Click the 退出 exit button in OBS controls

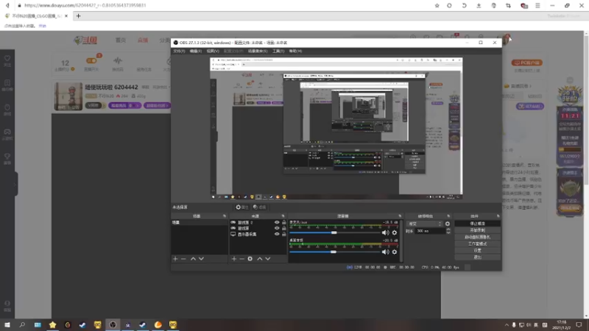pos(477,257)
